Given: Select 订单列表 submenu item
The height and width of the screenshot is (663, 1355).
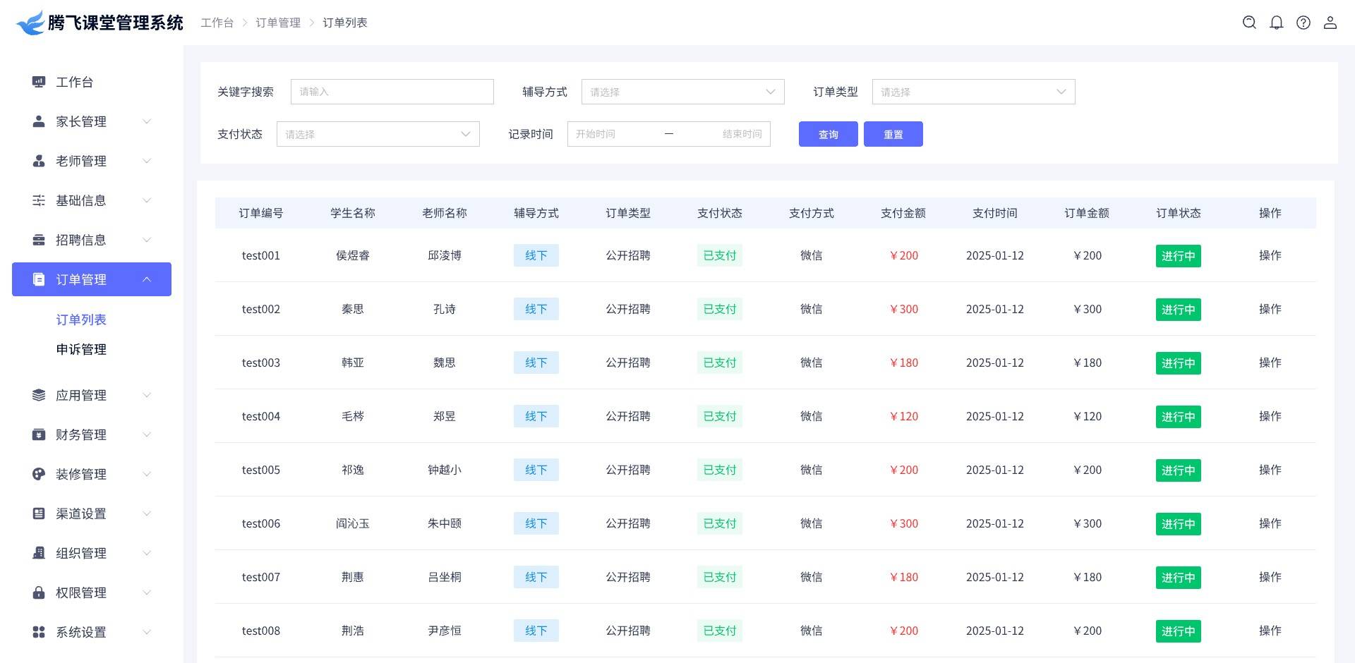Looking at the screenshot, I should pos(81,320).
